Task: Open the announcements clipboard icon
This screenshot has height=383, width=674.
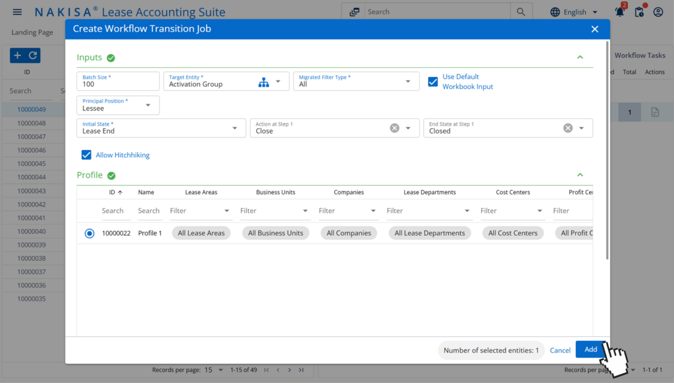Action: [x=638, y=11]
